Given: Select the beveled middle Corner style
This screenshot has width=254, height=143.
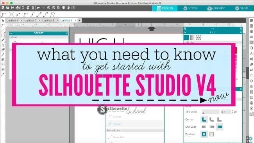Looking at the screenshot, I should point(211,120).
